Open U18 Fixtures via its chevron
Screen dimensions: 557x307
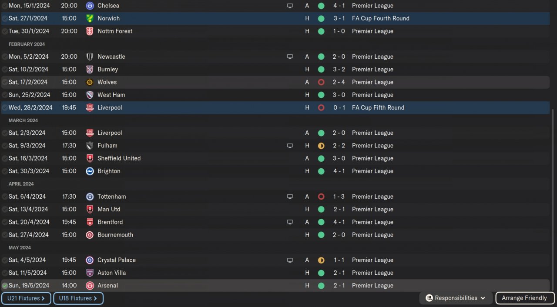click(94, 298)
